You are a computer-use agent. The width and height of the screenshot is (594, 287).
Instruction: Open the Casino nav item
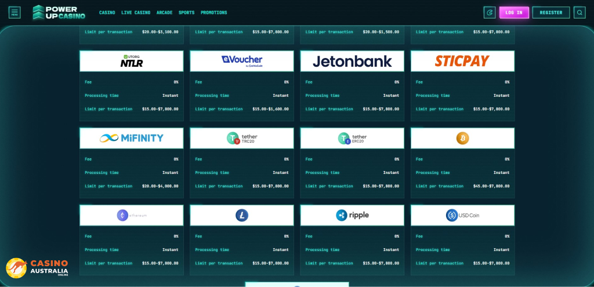107,13
